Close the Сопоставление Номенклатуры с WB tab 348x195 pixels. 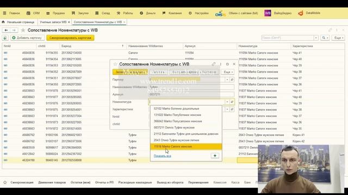pyautogui.click(x=125, y=22)
